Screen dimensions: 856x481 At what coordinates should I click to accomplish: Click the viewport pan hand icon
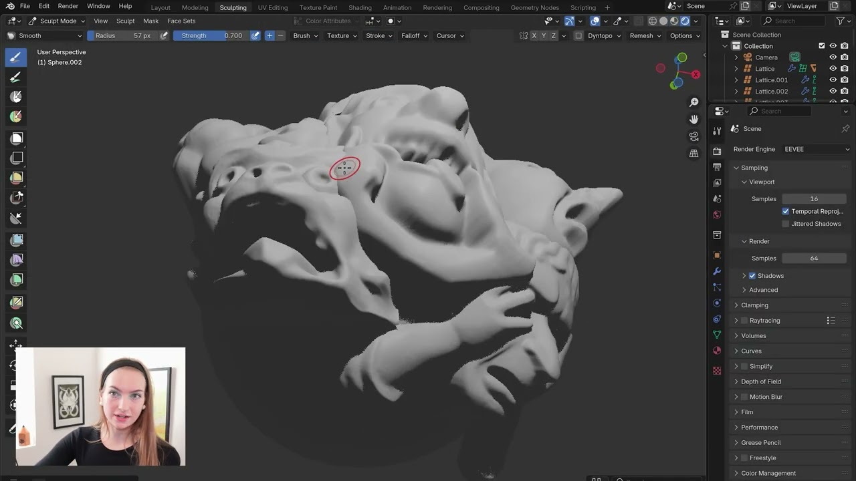coord(694,119)
